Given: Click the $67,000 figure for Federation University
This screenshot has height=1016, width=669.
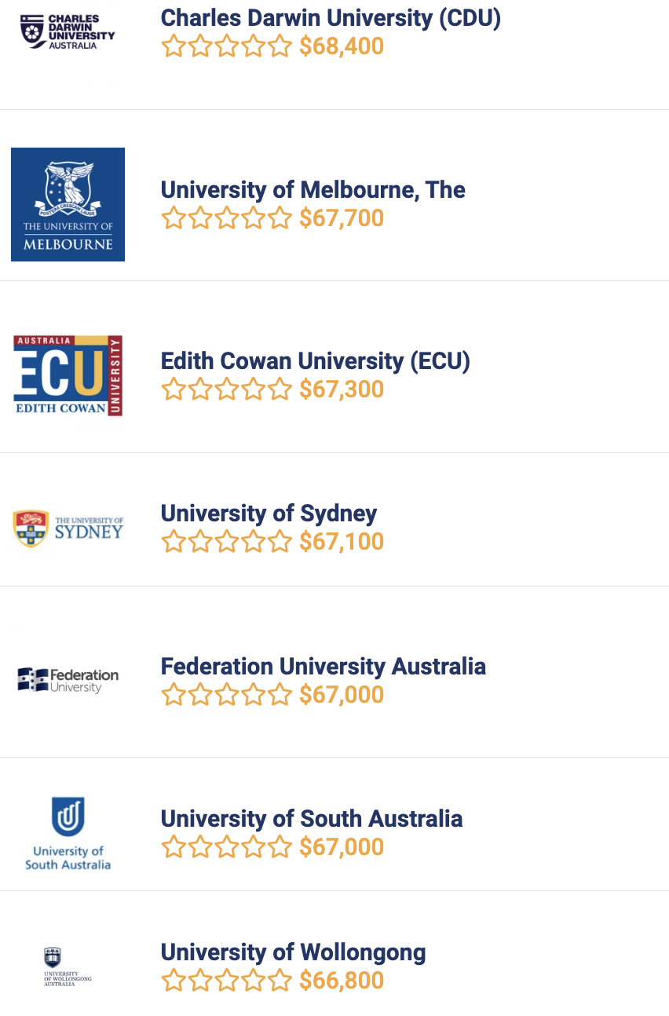Looking at the screenshot, I should click(342, 695).
